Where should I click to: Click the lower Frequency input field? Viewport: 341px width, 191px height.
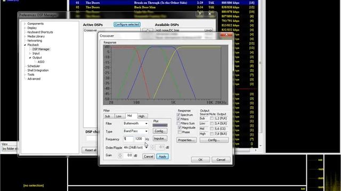[128, 139]
